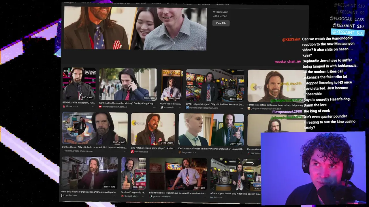Image resolution: width=369 pixels, height=207 pixels.
Task: Click chat username manko_chan_ne
Action: (x=288, y=62)
